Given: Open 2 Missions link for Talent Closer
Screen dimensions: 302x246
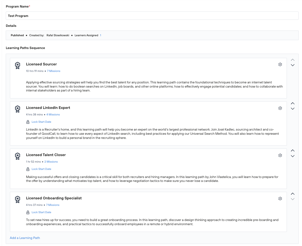Looking at the screenshot, I should 51,162.
